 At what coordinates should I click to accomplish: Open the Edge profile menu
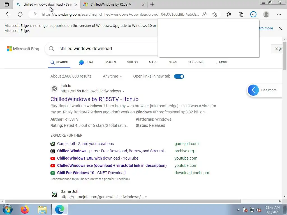pyautogui.click(x=266, y=14)
